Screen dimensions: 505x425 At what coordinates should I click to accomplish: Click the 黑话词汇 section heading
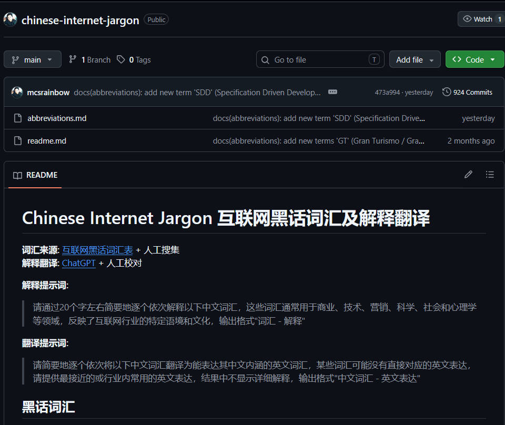48,407
